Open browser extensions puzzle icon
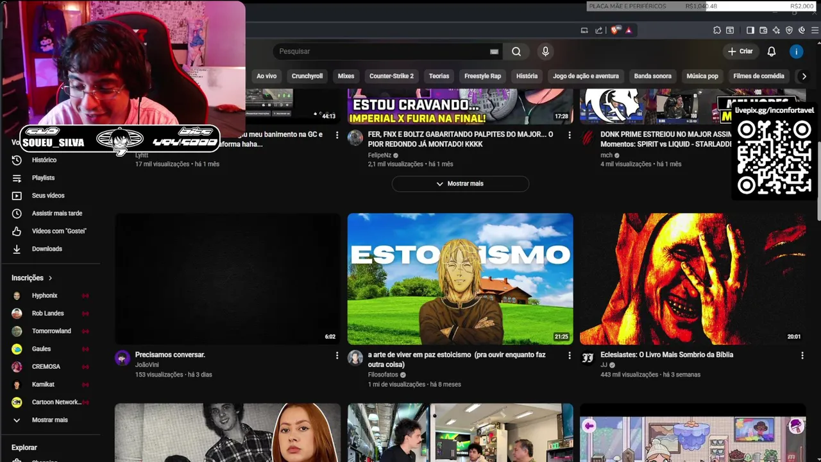The width and height of the screenshot is (821, 462). (717, 30)
